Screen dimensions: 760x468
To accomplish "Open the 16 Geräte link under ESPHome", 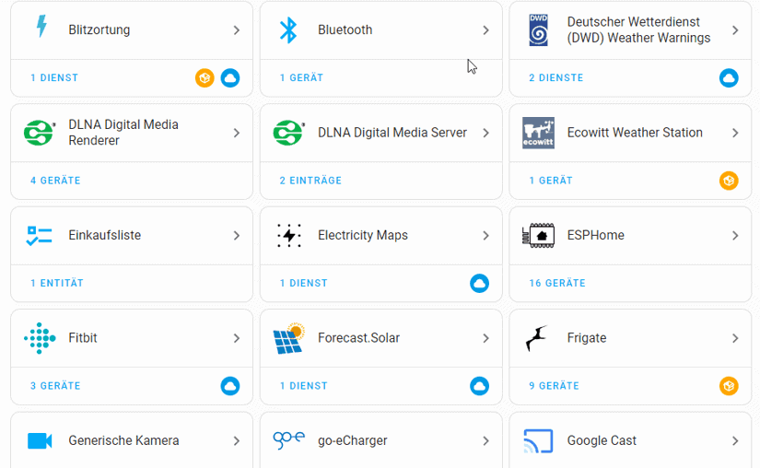I will point(557,283).
